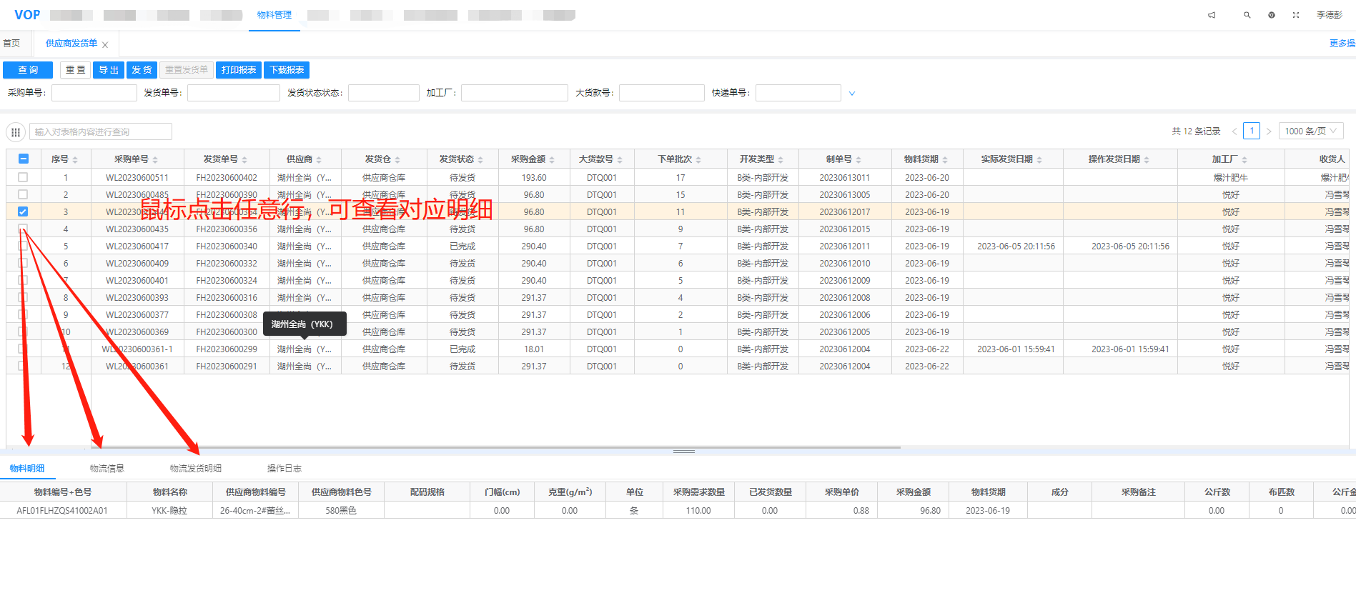
Task: Check the checkbox for row 1
Action: (23, 177)
